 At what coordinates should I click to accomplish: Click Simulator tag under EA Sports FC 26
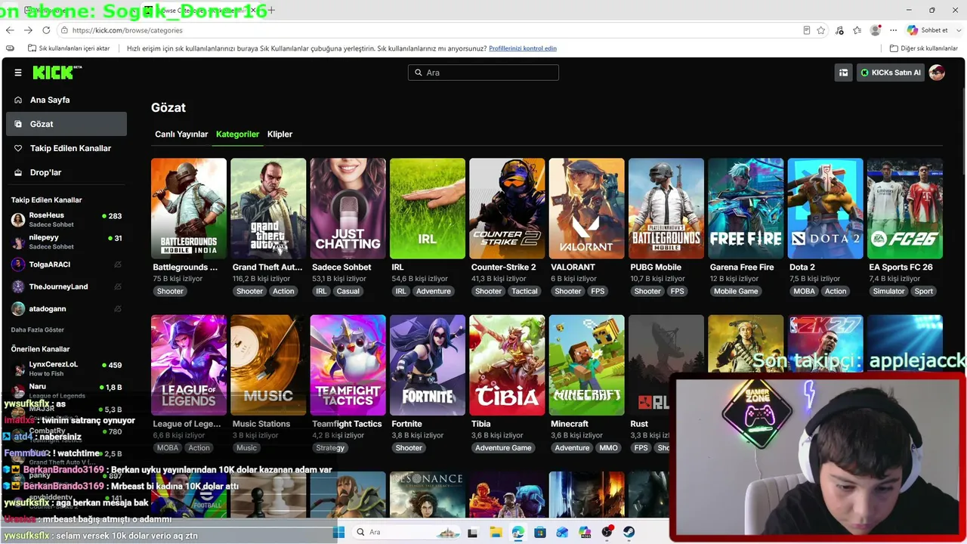[888, 292]
